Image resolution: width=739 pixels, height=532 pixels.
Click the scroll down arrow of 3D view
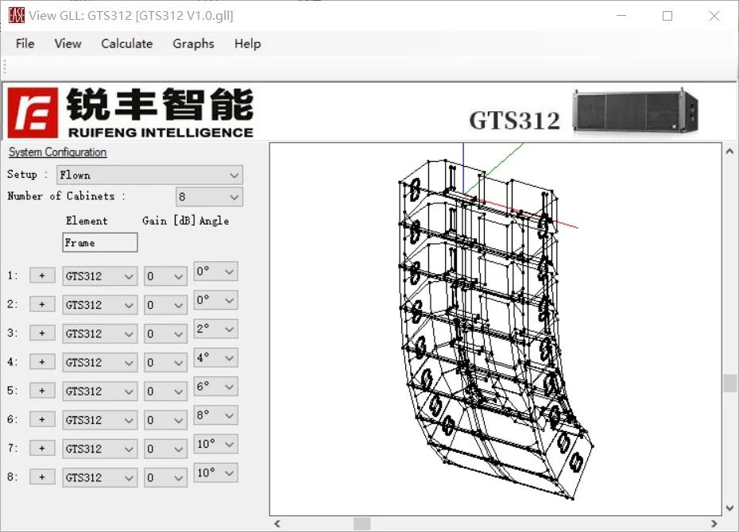point(730,508)
